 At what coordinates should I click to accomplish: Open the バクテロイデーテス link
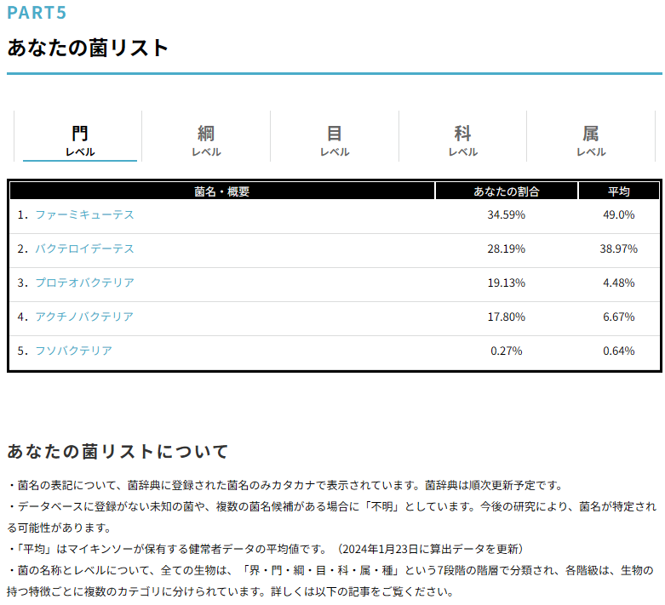(x=84, y=248)
